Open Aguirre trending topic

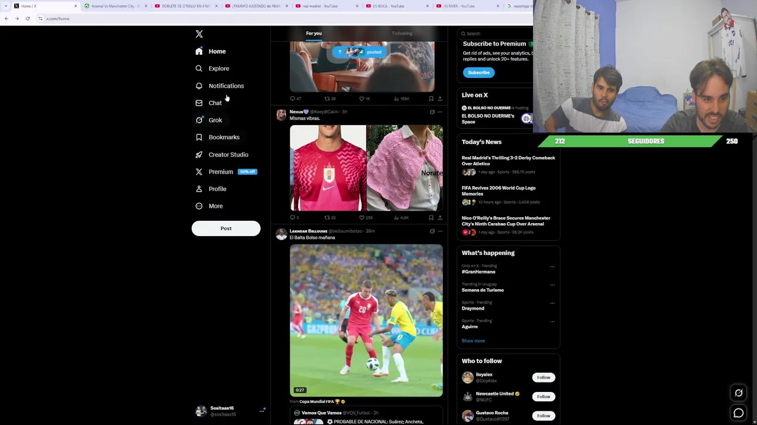[470, 327]
